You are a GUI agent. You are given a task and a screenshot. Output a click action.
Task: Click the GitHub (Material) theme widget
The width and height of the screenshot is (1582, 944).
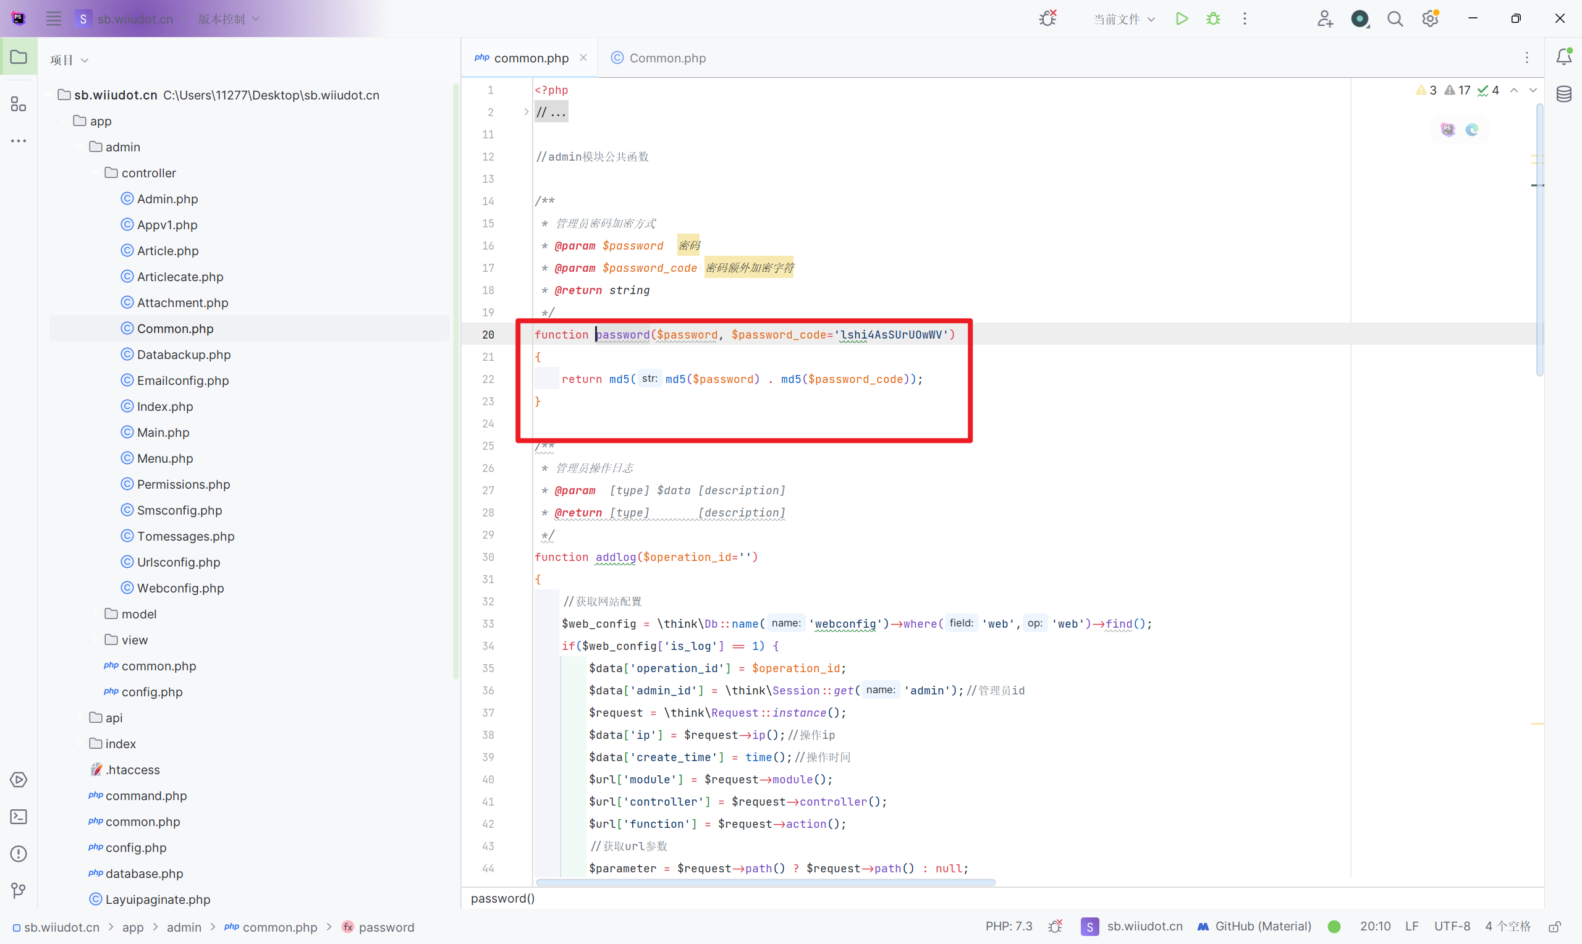pyautogui.click(x=1254, y=927)
